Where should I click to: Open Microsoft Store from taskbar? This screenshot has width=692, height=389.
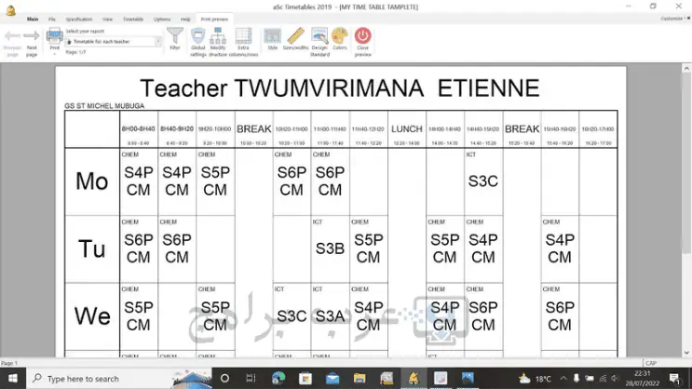coord(305,378)
